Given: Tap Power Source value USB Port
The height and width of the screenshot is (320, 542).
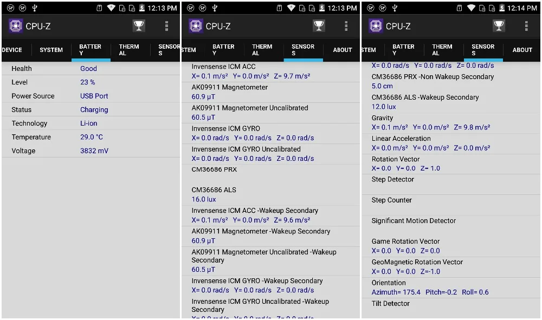Looking at the screenshot, I should 94,96.
